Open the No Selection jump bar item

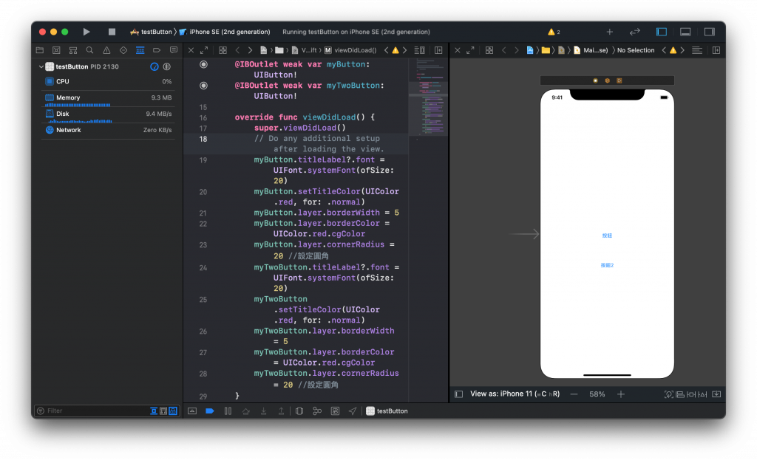tap(636, 50)
